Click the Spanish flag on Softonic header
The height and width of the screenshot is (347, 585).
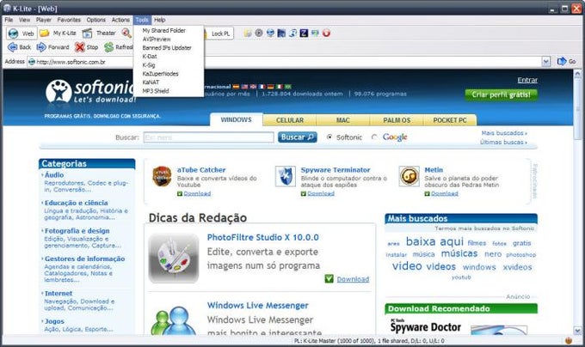coord(236,87)
